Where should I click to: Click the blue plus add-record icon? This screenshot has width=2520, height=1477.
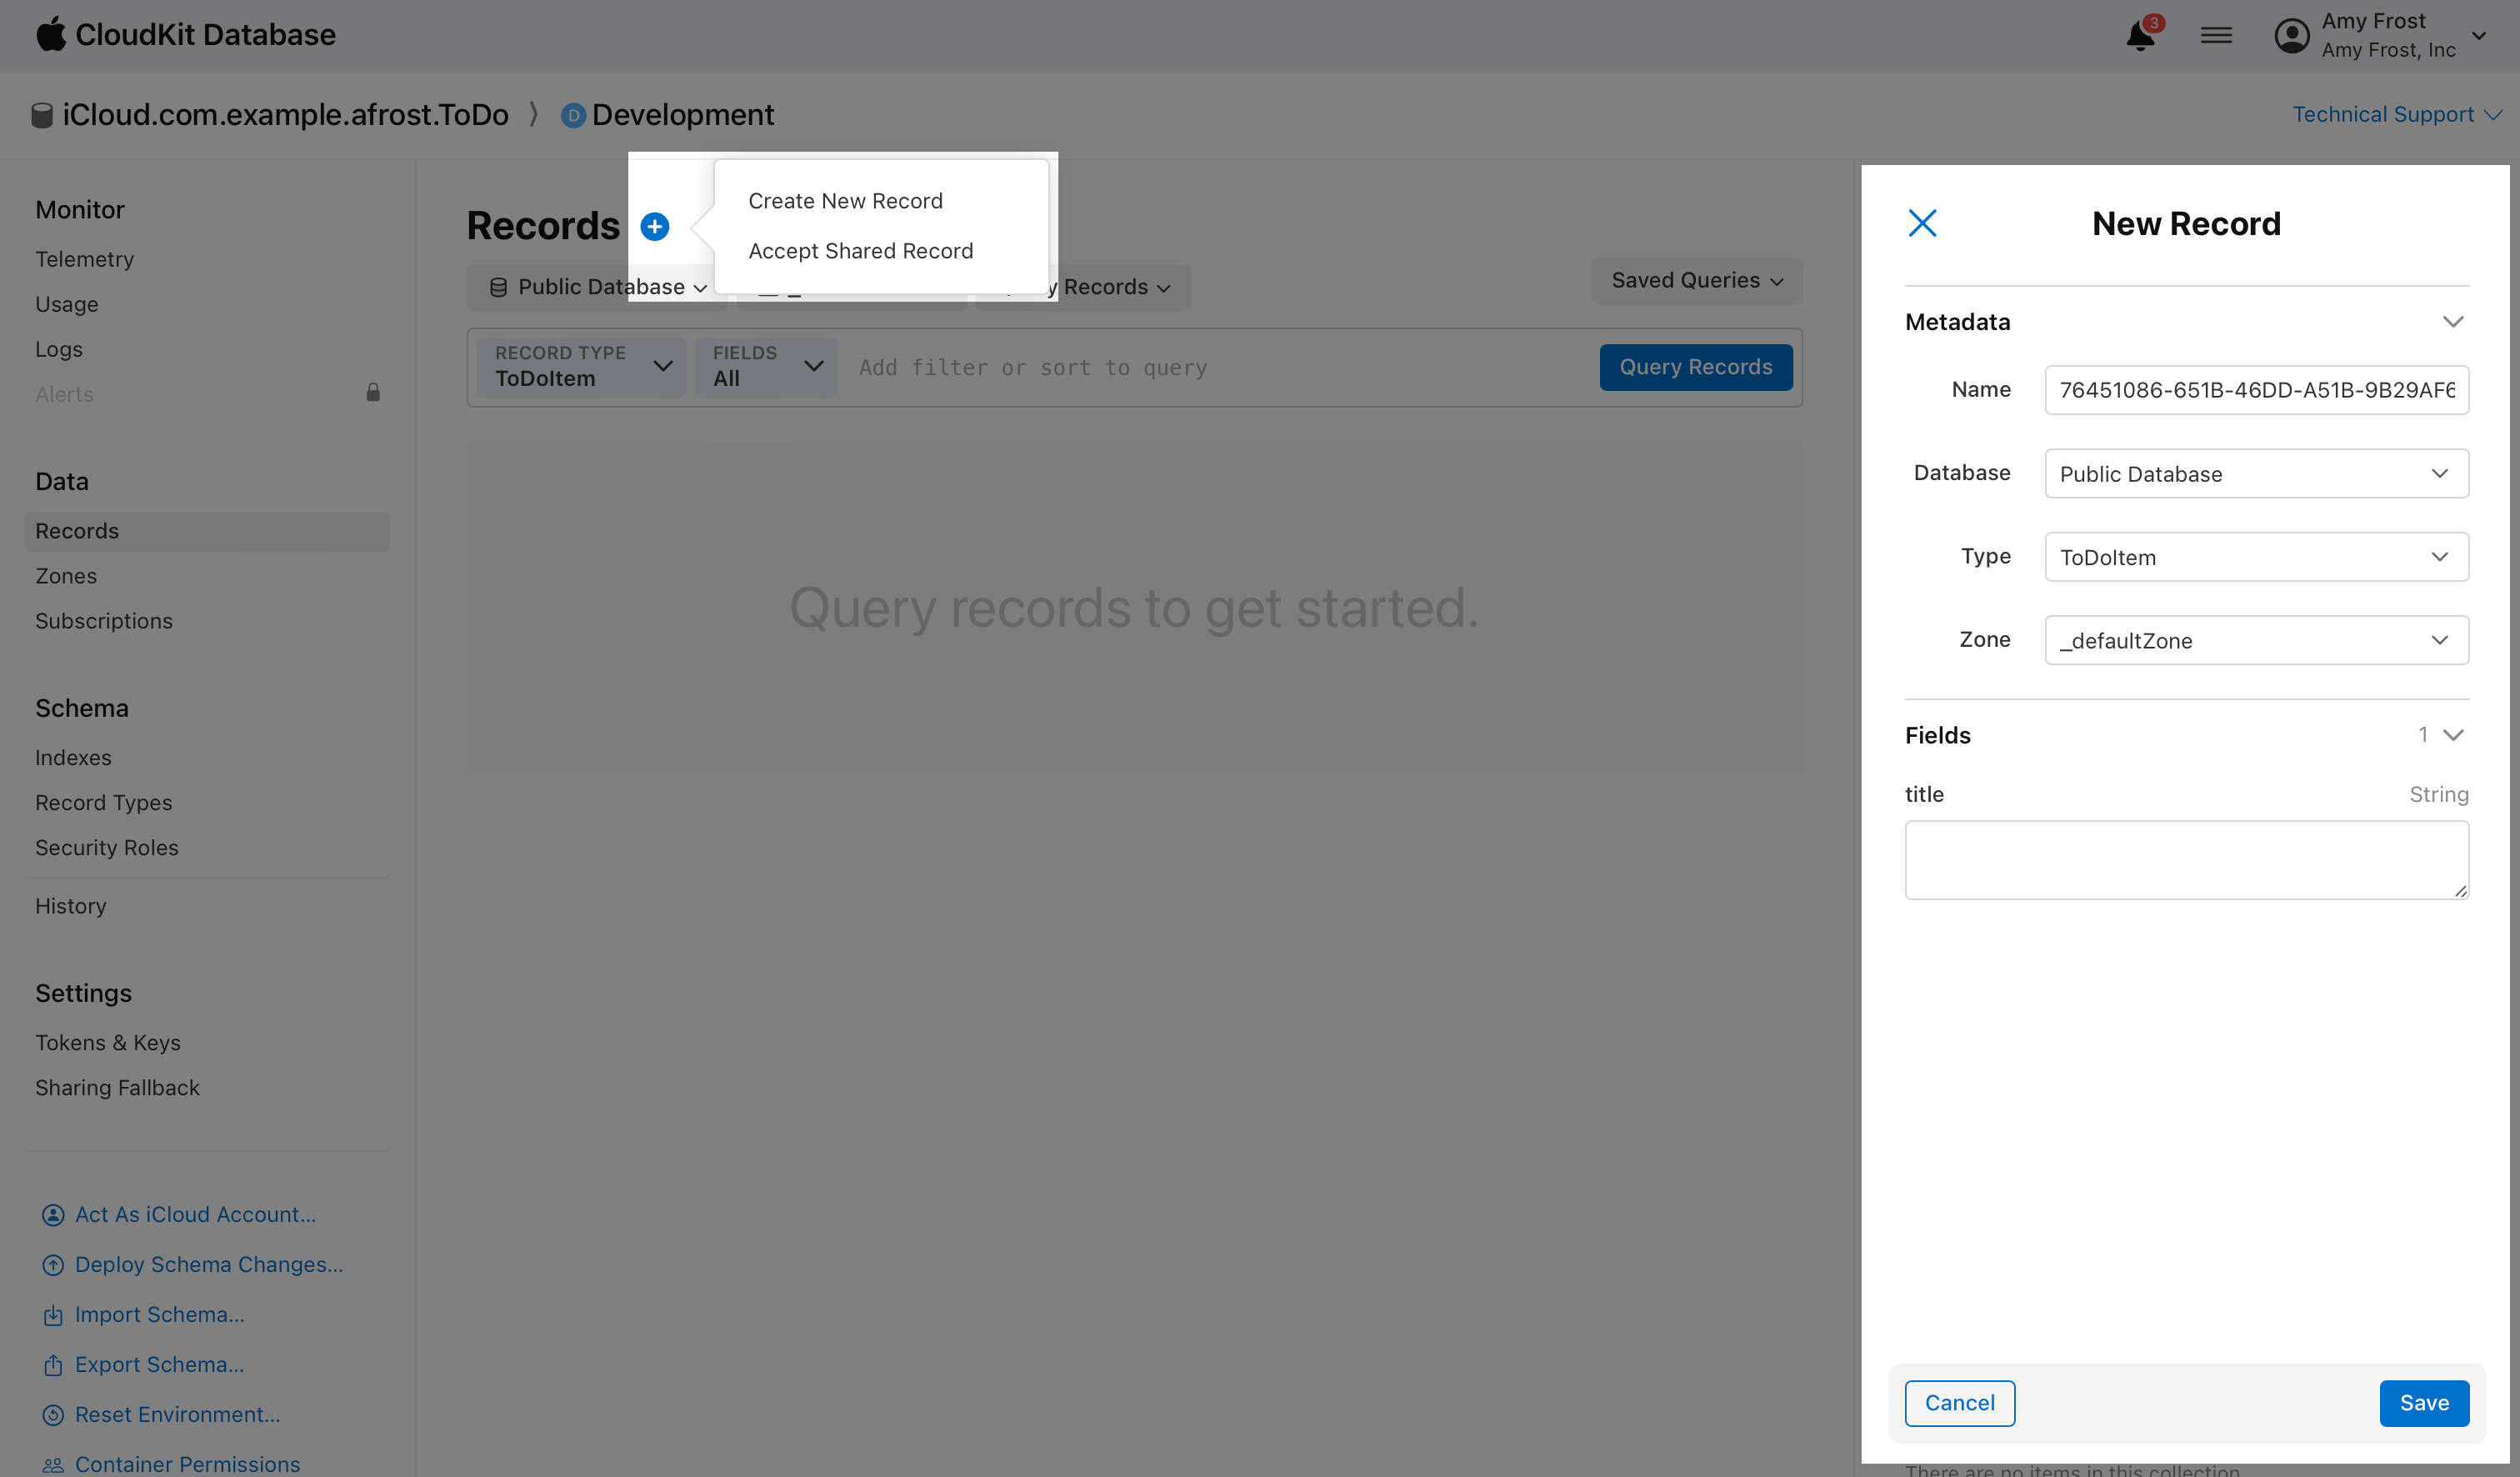pos(654,226)
